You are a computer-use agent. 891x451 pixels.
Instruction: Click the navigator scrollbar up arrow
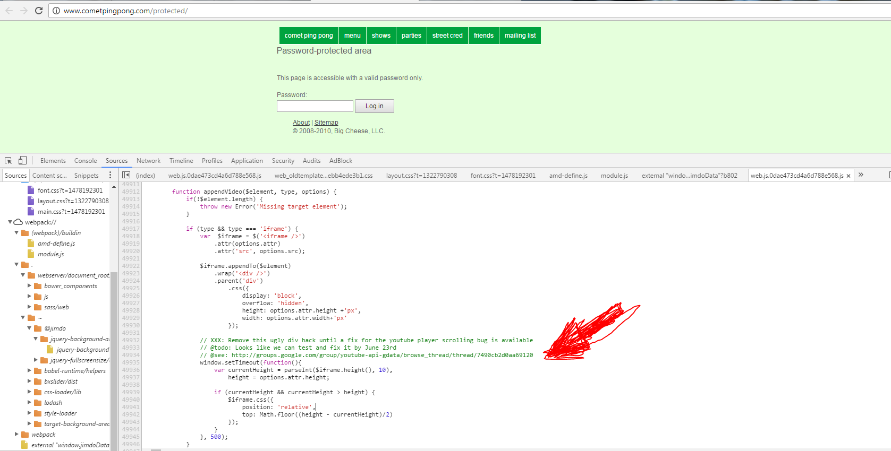[x=114, y=187]
